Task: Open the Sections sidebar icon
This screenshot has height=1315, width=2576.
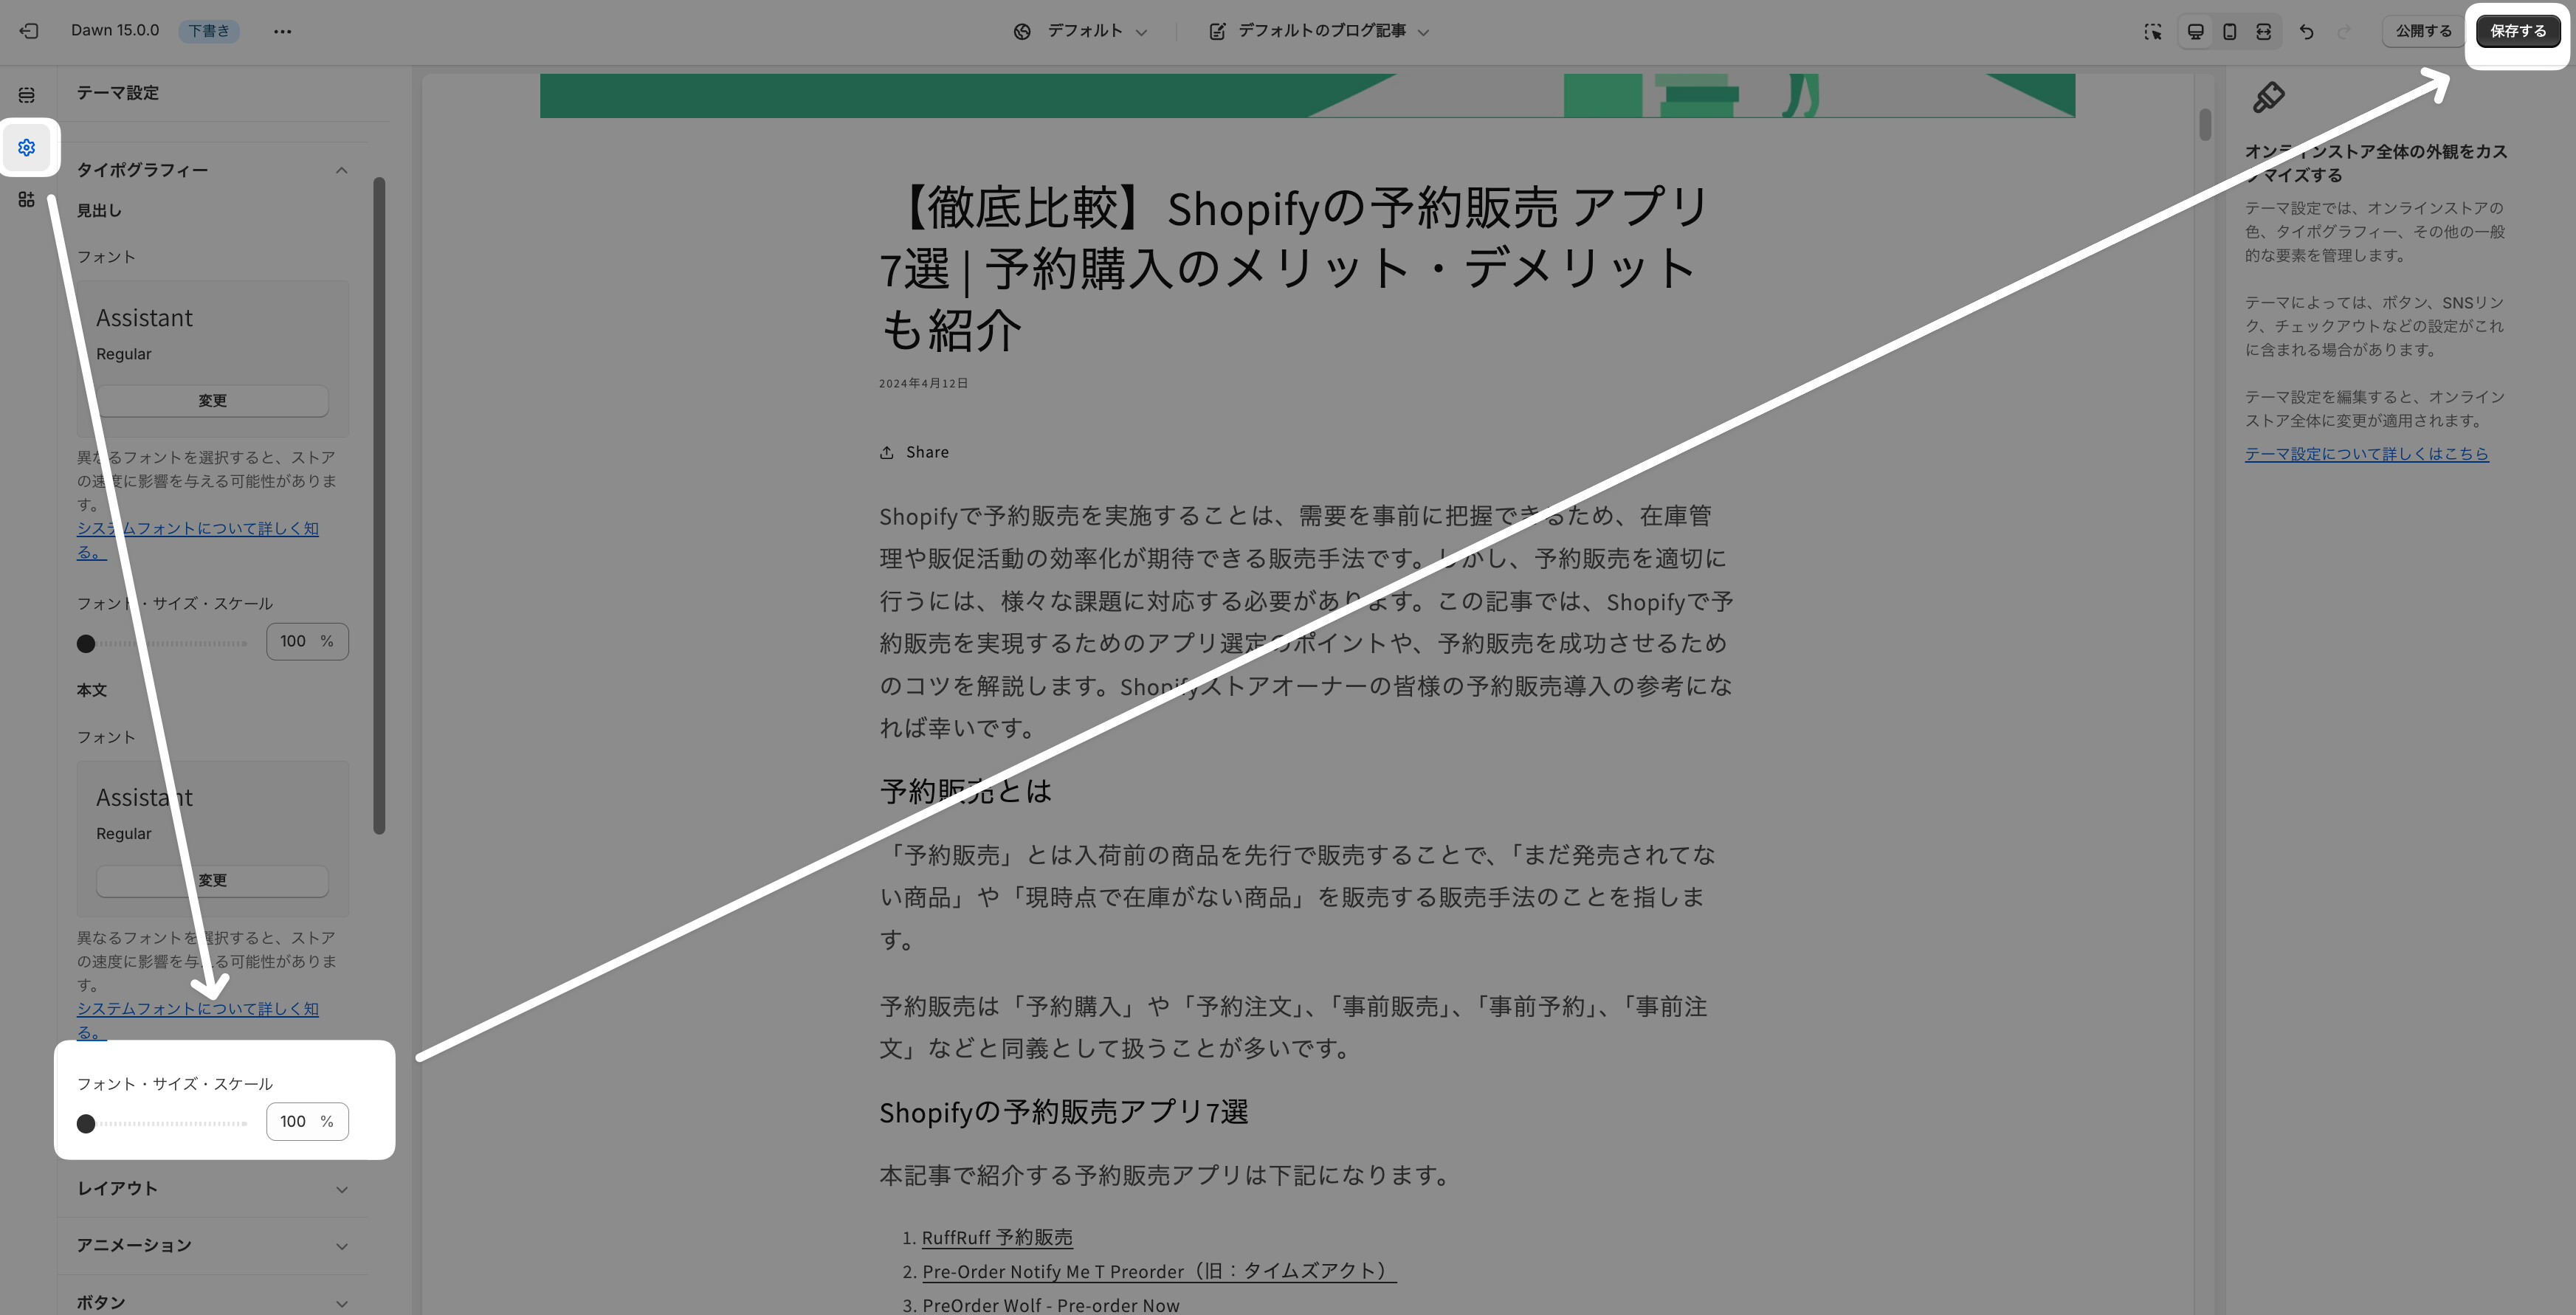Action: (27, 95)
